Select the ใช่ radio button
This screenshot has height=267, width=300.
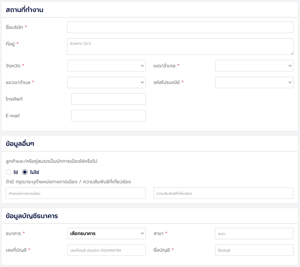[9, 172]
